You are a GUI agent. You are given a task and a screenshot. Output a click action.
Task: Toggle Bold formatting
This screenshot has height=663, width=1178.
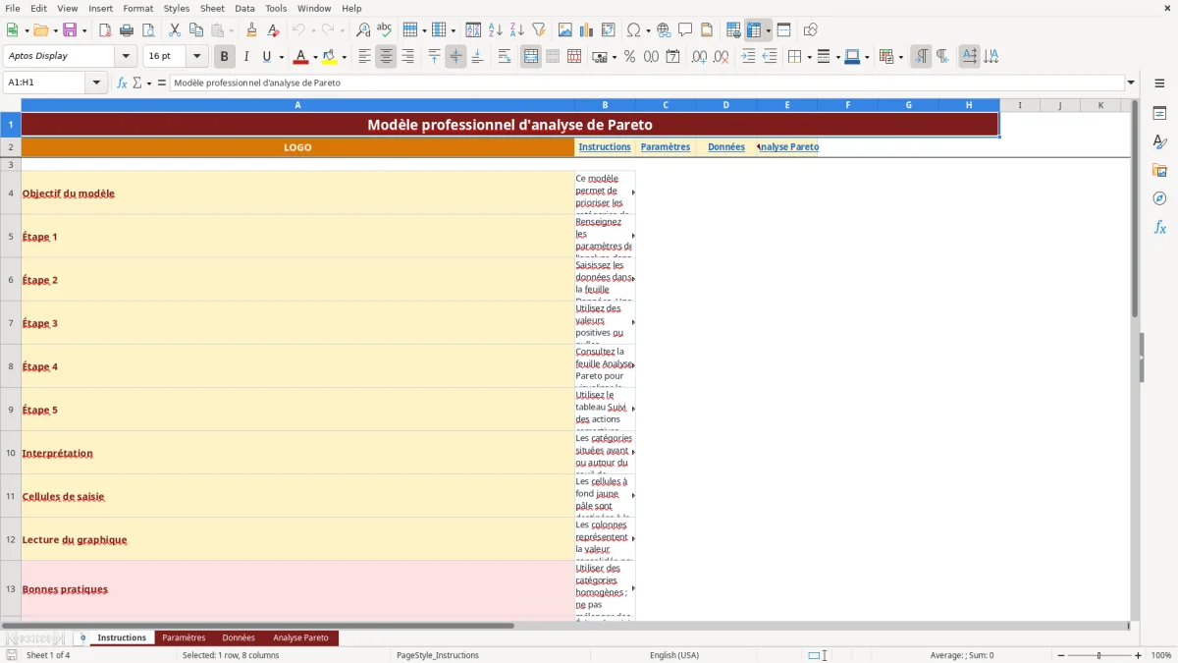(225, 57)
